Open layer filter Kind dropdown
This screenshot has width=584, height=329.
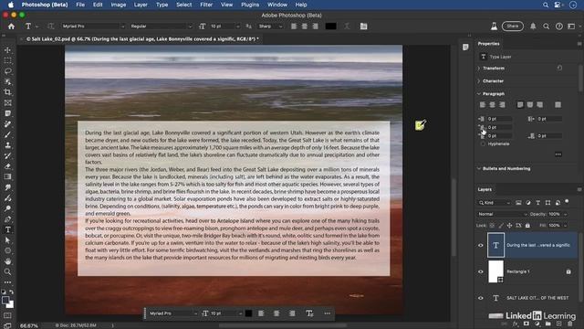click(495, 203)
